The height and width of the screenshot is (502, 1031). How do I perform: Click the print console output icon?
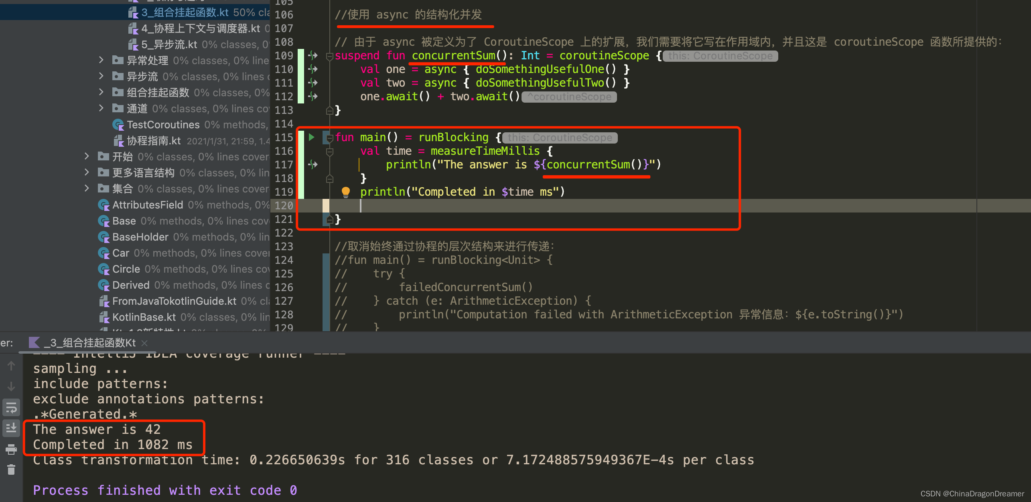click(11, 449)
